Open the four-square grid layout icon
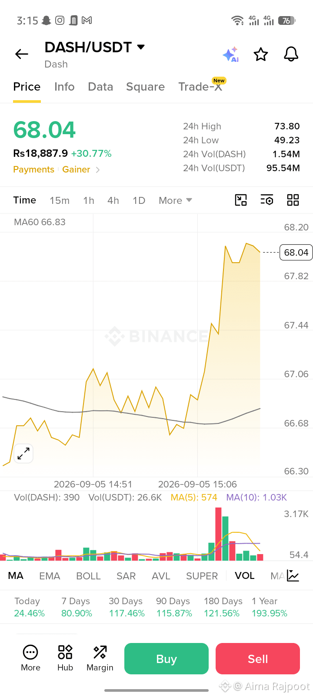 click(x=293, y=200)
